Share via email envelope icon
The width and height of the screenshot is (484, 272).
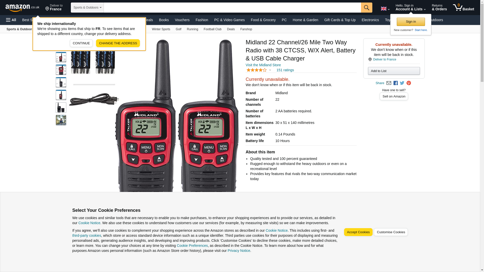389,83
